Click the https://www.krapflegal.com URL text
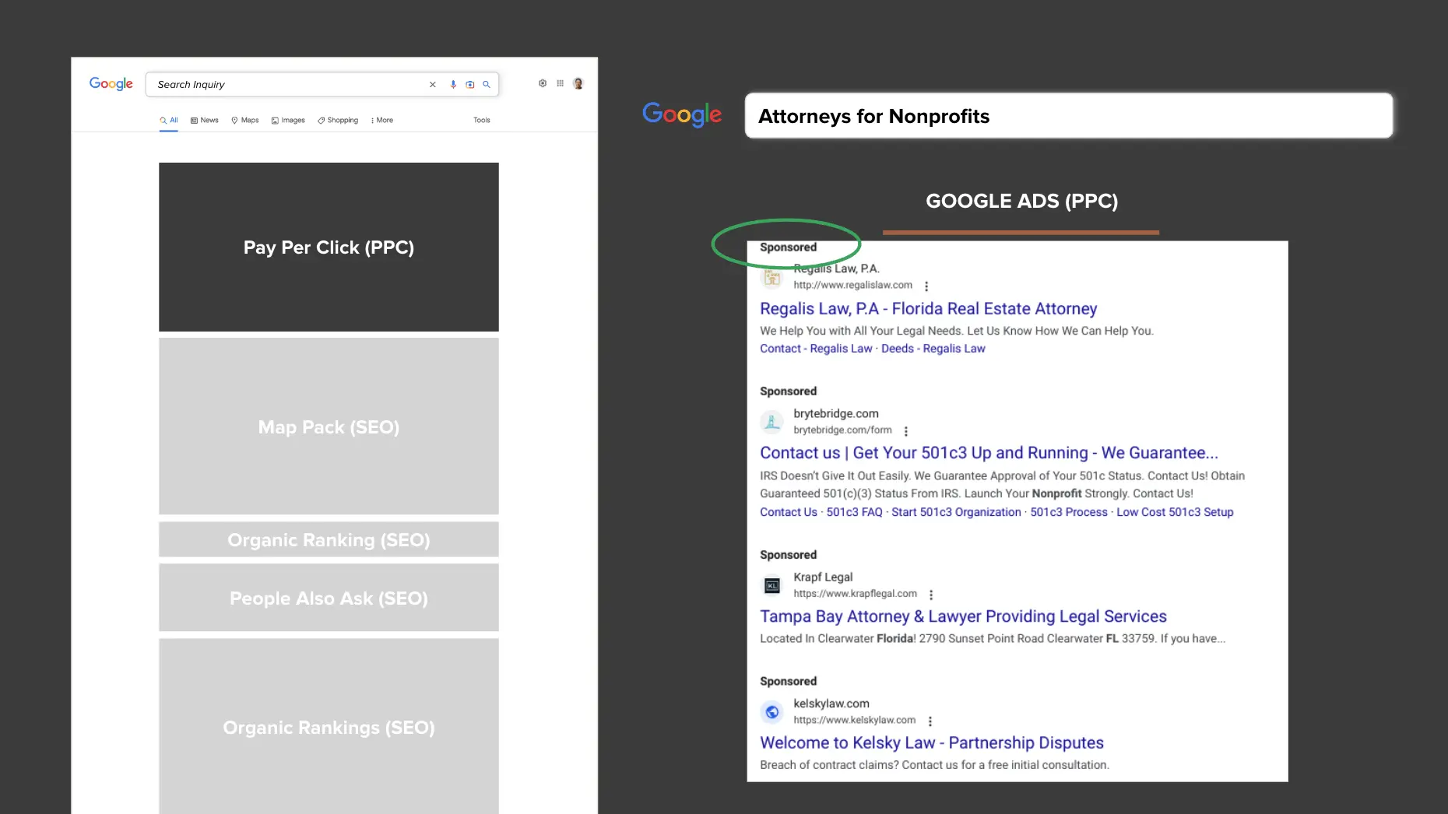The image size is (1448, 814). [856, 594]
